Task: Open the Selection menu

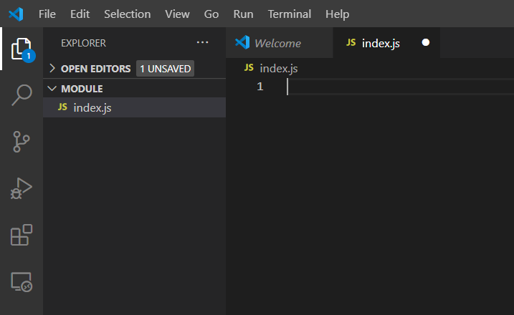Action: pyautogui.click(x=127, y=14)
